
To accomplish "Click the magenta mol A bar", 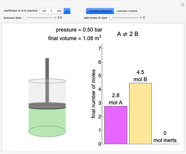I will (x=116, y=125).
